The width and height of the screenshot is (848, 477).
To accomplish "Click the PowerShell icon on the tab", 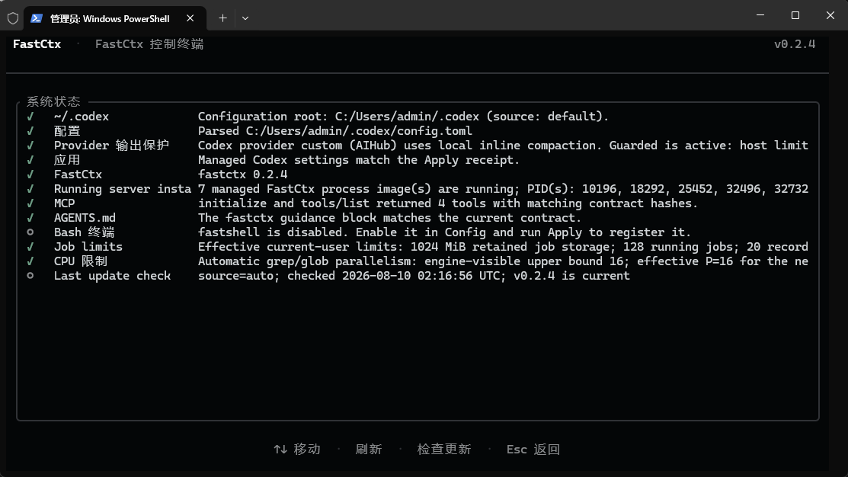I will [x=37, y=18].
